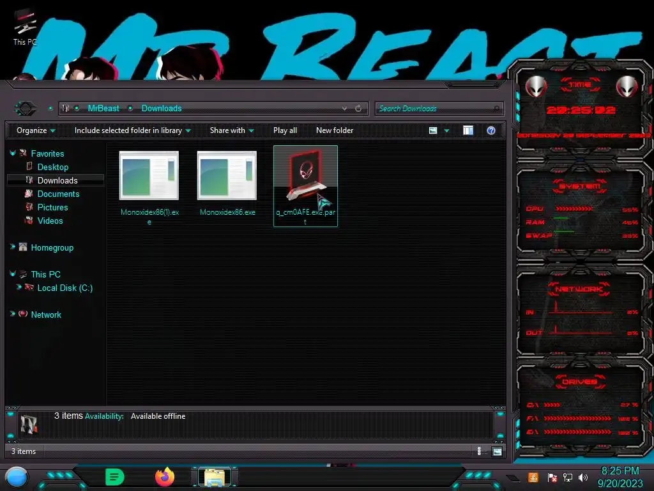Open the green notes app on taskbar
This screenshot has width=654, height=491.
(115, 477)
